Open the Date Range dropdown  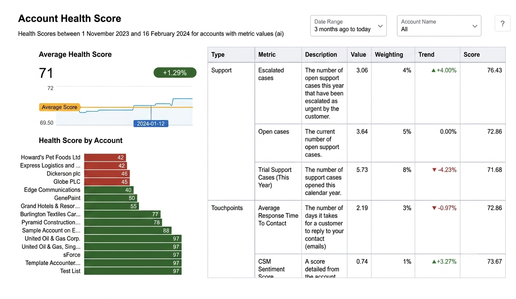(x=348, y=26)
